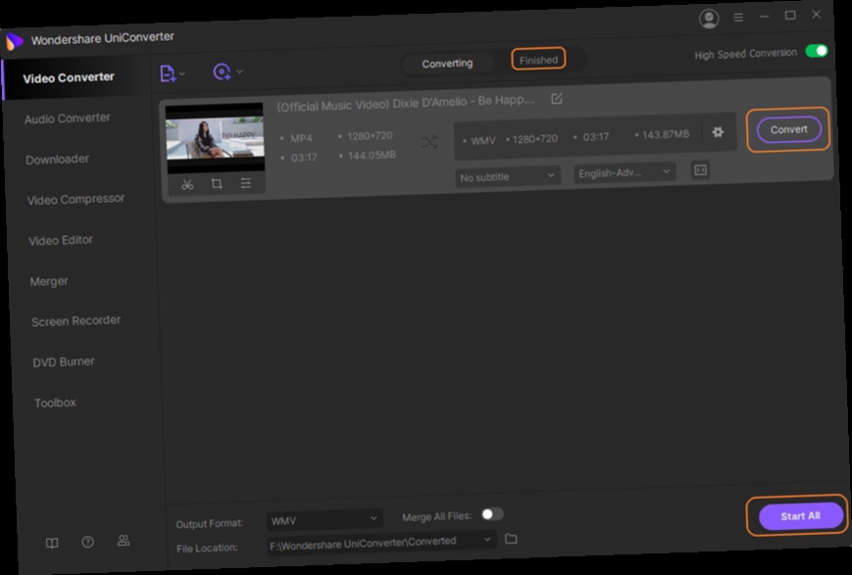Click the feedback person icon in sidebar bottom

(x=124, y=541)
